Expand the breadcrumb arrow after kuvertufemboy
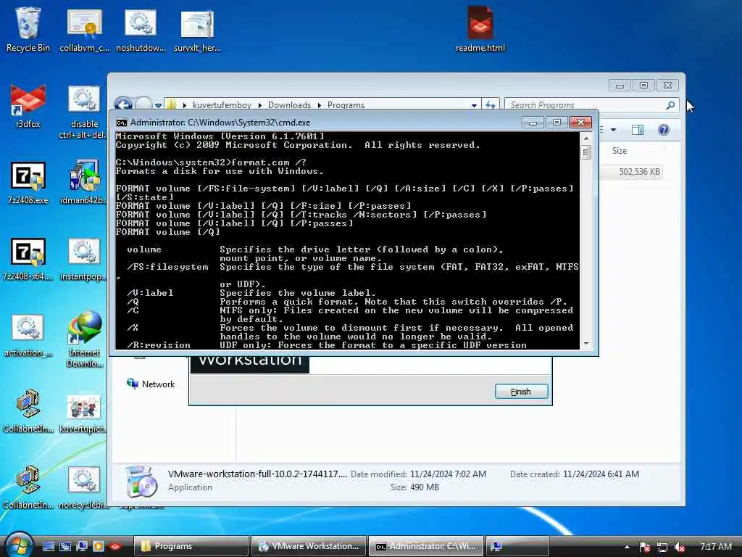Screen dimensions: 742x557 click(260, 105)
